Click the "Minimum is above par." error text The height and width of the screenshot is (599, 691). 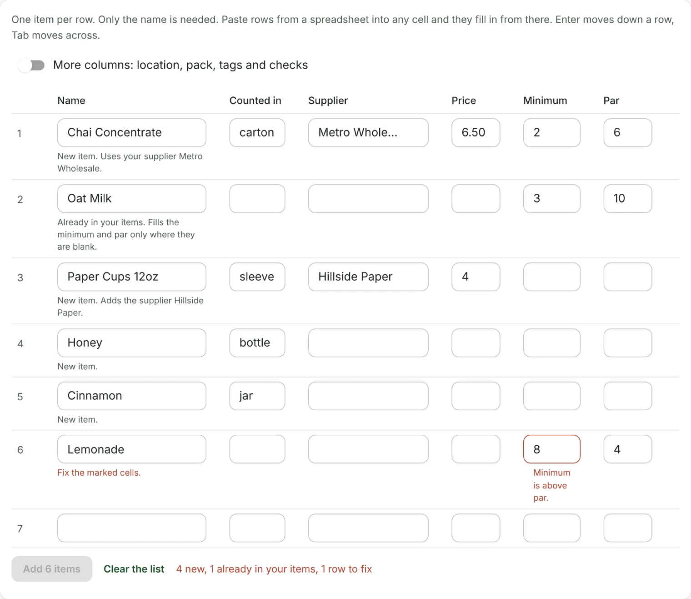552,485
